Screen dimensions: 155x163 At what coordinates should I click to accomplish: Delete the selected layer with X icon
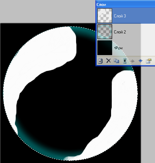(109, 61)
